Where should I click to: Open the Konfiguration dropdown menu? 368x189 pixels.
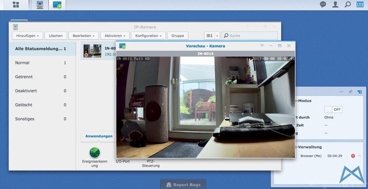pos(148,36)
